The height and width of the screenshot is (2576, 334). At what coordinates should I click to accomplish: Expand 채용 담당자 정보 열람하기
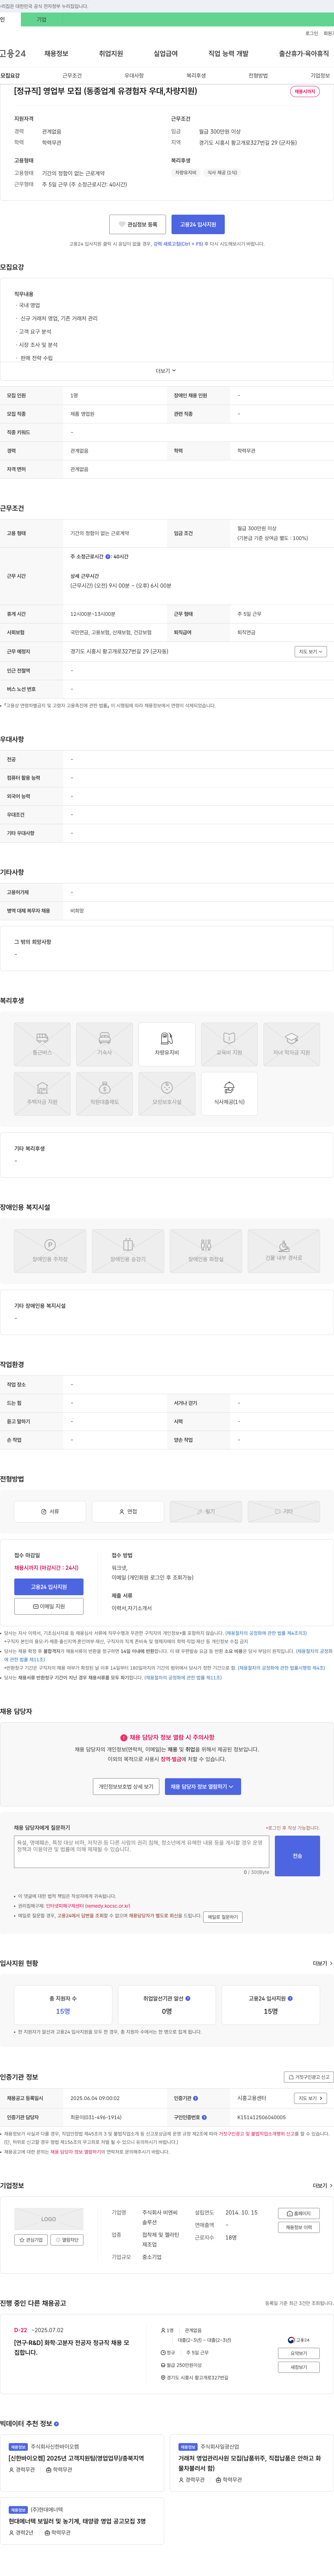pyautogui.click(x=202, y=1786)
